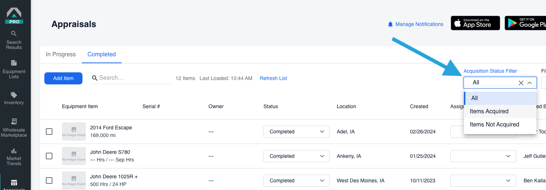Open Equipment Lists sidebar icon
This screenshot has height=190, width=546.
tap(14, 63)
